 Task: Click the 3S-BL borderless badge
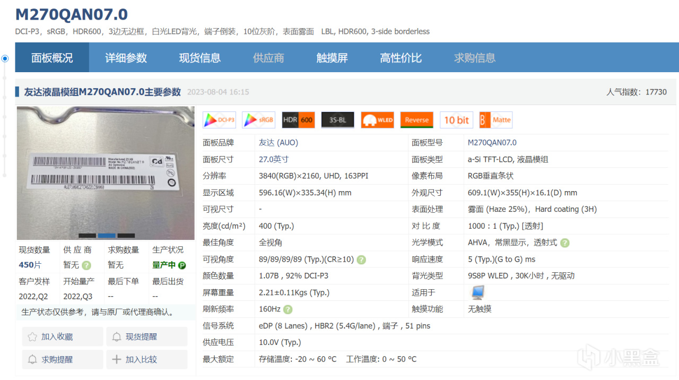[x=337, y=120]
